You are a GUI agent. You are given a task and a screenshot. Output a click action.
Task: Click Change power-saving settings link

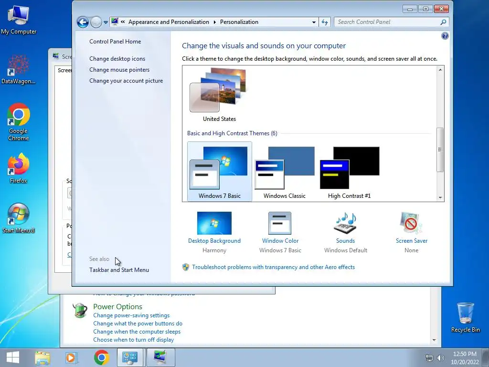131,315
